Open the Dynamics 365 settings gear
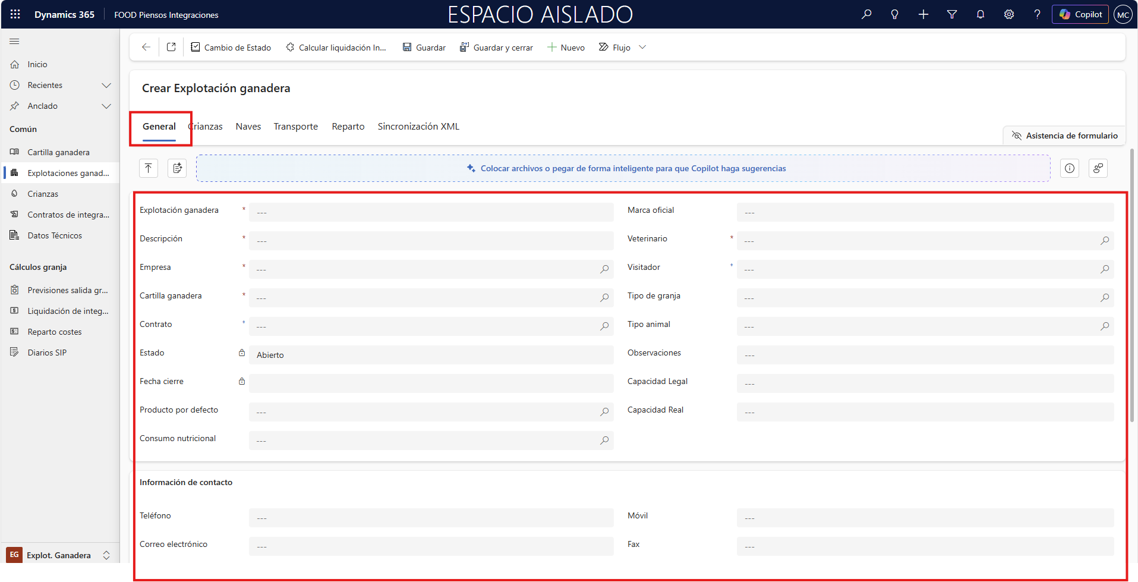 point(1008,14)
